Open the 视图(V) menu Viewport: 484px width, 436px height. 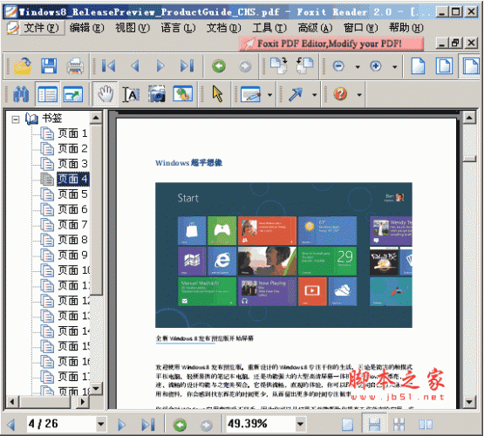point(133,28)
